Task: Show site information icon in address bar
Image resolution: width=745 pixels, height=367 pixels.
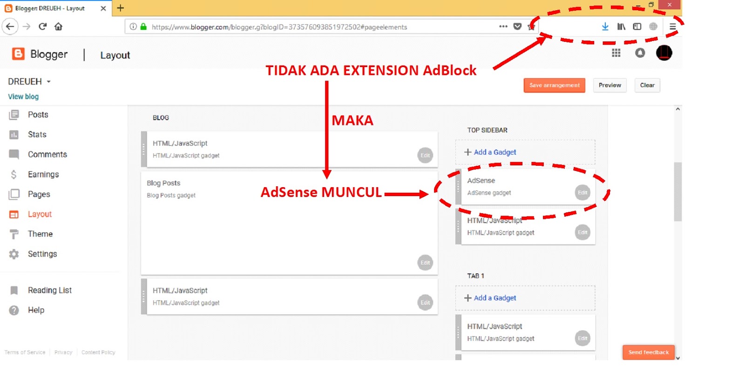Action: coord(133,27)
